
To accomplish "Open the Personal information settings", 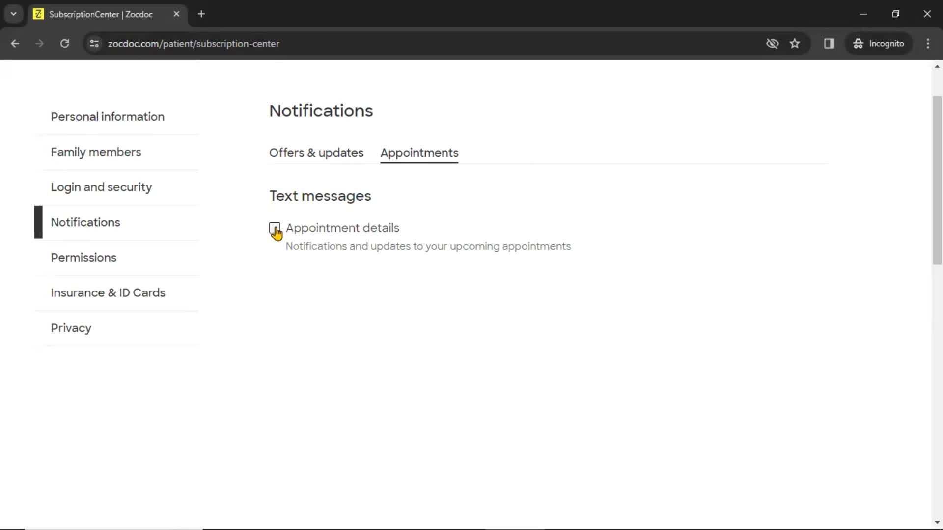I will [108, 116].
